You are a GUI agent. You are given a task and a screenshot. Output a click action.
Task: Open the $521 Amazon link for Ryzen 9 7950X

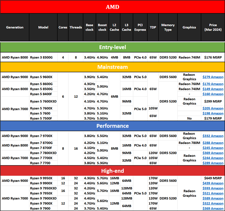213,193
